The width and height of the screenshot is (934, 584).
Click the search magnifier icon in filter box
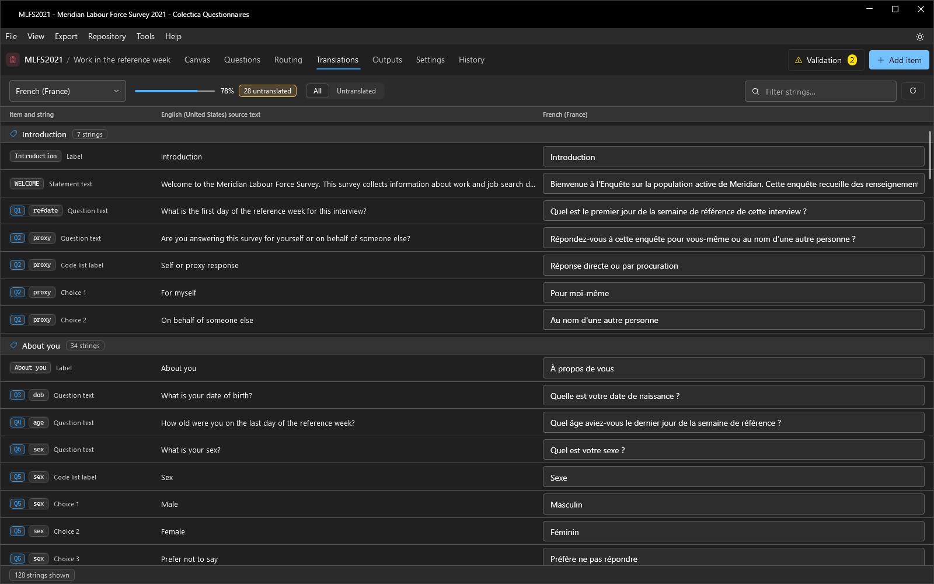click(755, 92)
